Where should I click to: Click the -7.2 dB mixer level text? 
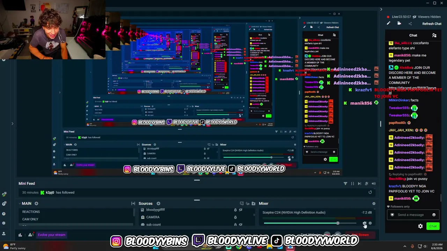pos(367,212)
